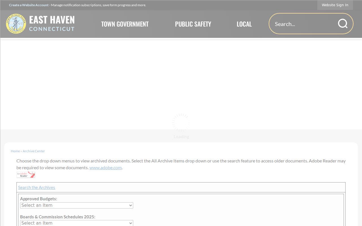Open the Search the Archives link
Image resolution: width=362 pixels, height=226 pixels.
(36, 187)
